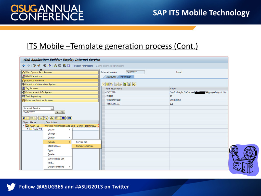Click the ~TRANSACTION parameter name cell
Screen dimensions: 261x196
(137, 100)
